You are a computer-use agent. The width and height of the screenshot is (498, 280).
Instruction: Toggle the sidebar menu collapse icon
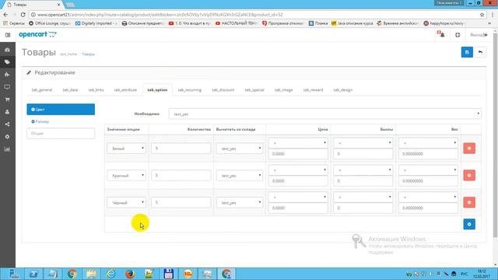coord(8,35)
